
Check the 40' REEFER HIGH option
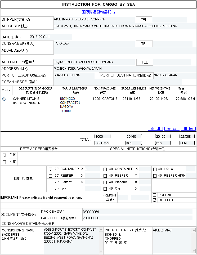click(x=155, y=176)
